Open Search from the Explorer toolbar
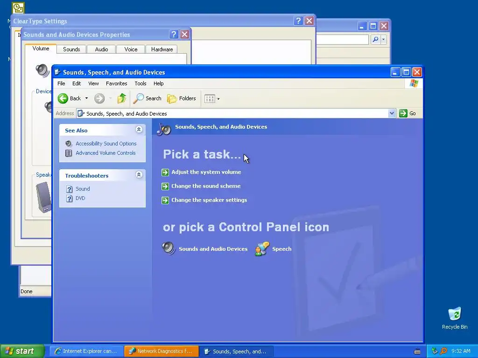Image resolution: width=478 pixels, height=358 pixels. pyautogui.click(x=147, y=98)
